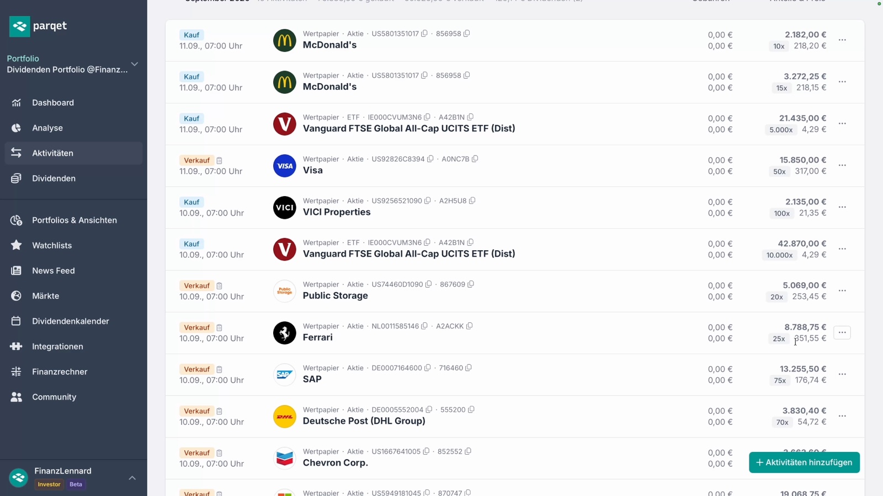Image resolution: width=883 pixels, height=496 pixels.
Task: Click note icon next to SAP Verkauf
Action: coord(219,370)
